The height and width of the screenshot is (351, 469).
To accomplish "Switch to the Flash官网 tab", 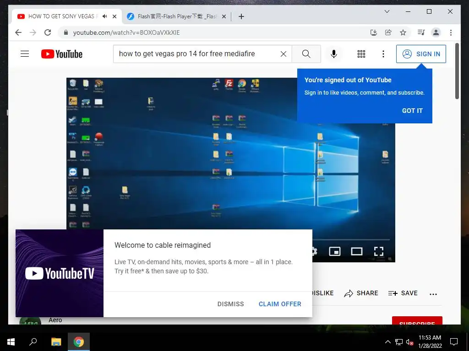I will tap(177, 16).
